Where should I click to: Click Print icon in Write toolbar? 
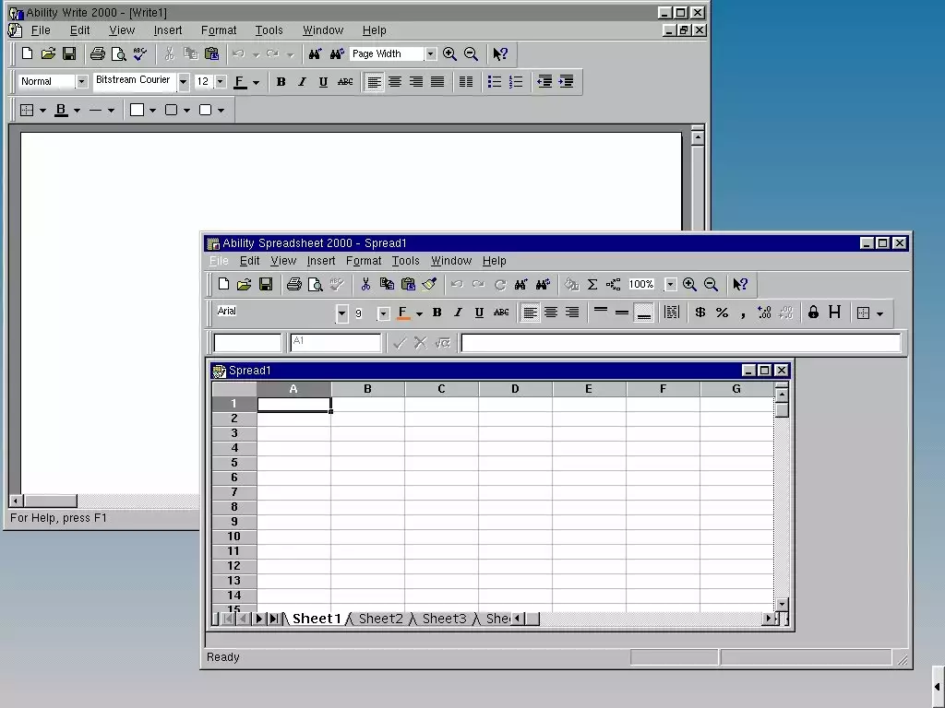[x=97, y=54]
